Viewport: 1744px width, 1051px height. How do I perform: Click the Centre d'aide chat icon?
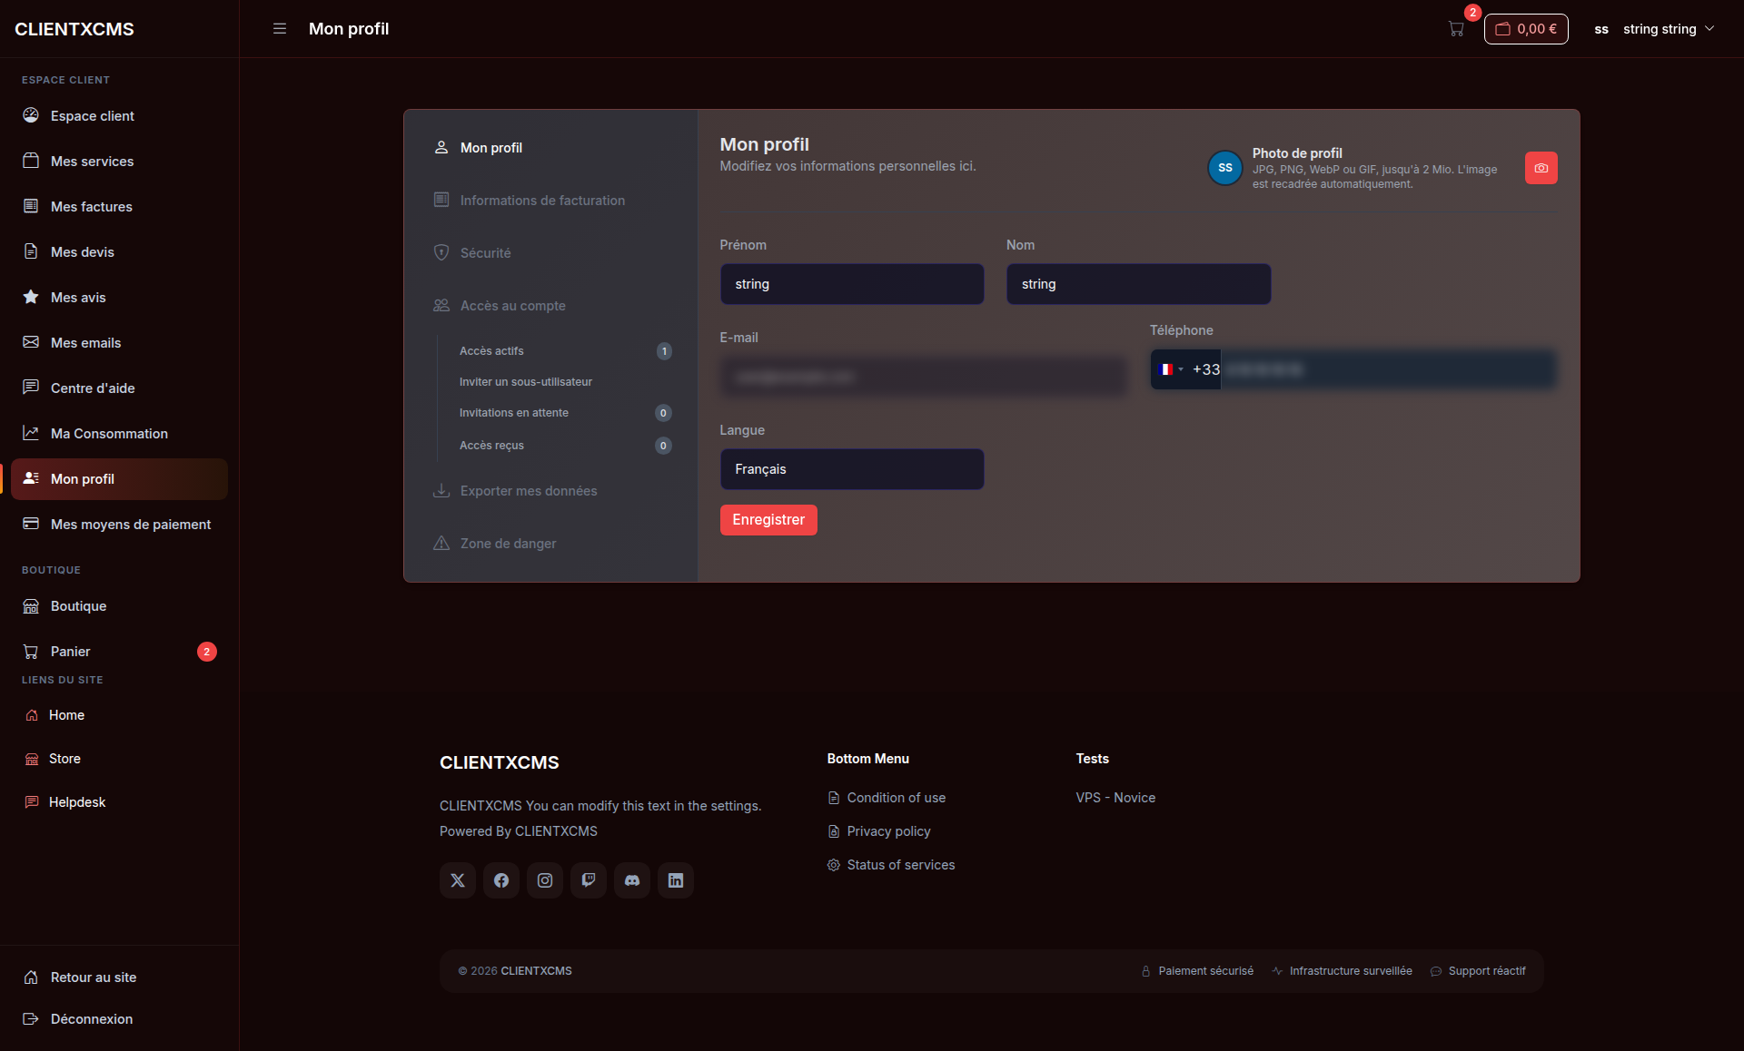tap(31, 388)
